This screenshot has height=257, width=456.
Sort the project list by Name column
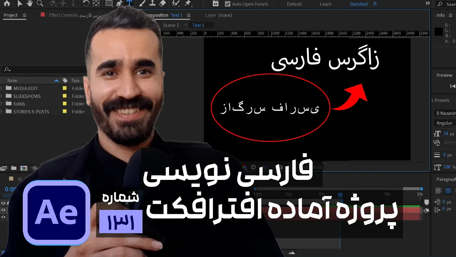click(12, 80)
